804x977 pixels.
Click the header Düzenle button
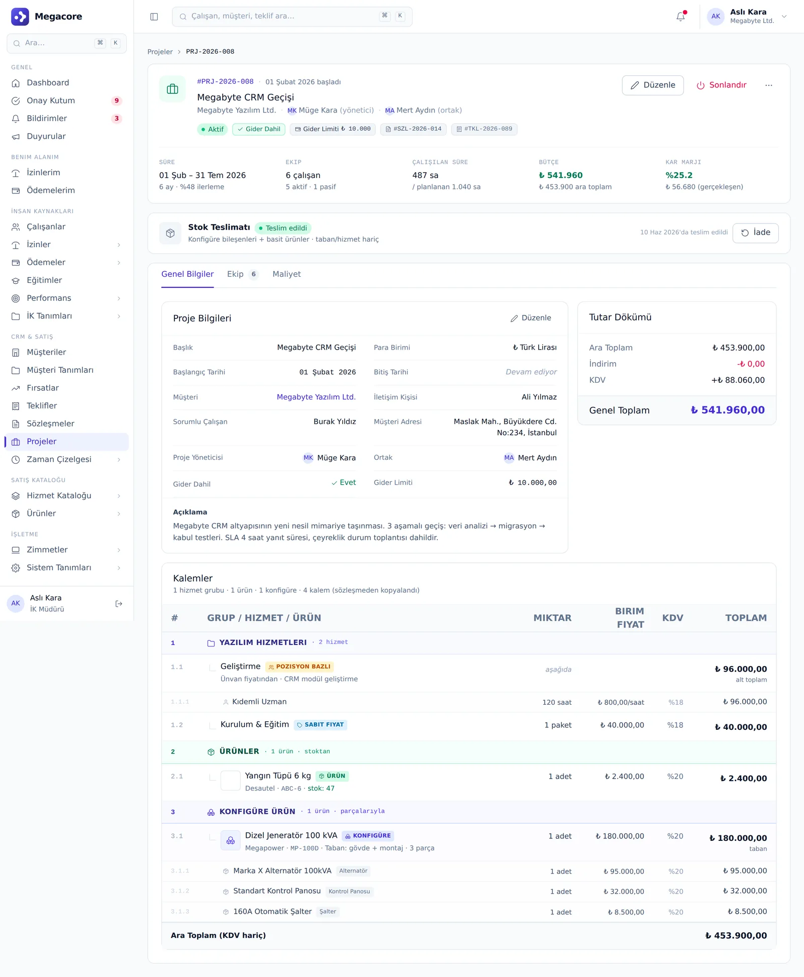[x=653, y=85]
